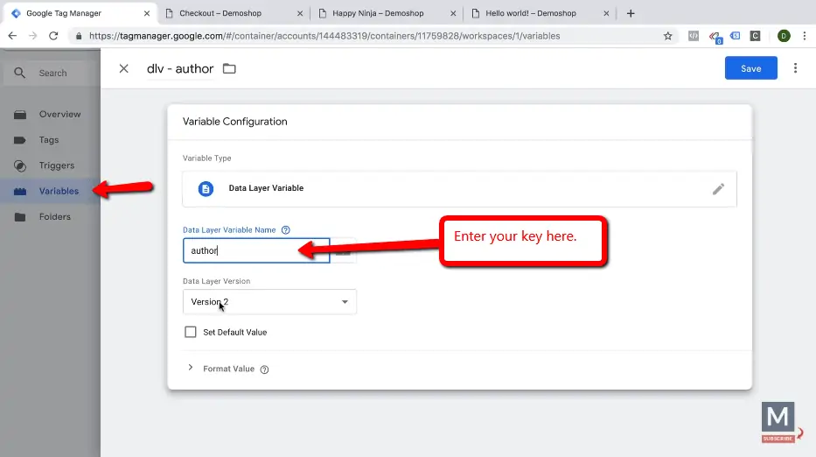Click the code-brackets extension icon in toolbar
The width and height of the screenshot is (816, 457).
(694, 36)
